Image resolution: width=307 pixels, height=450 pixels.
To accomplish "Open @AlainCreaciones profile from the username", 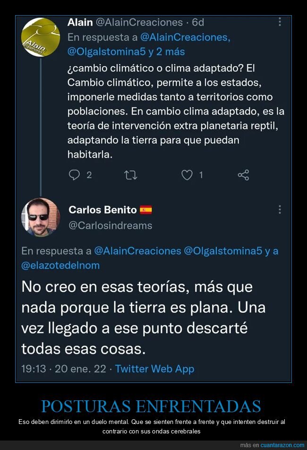I will [139, 21].
